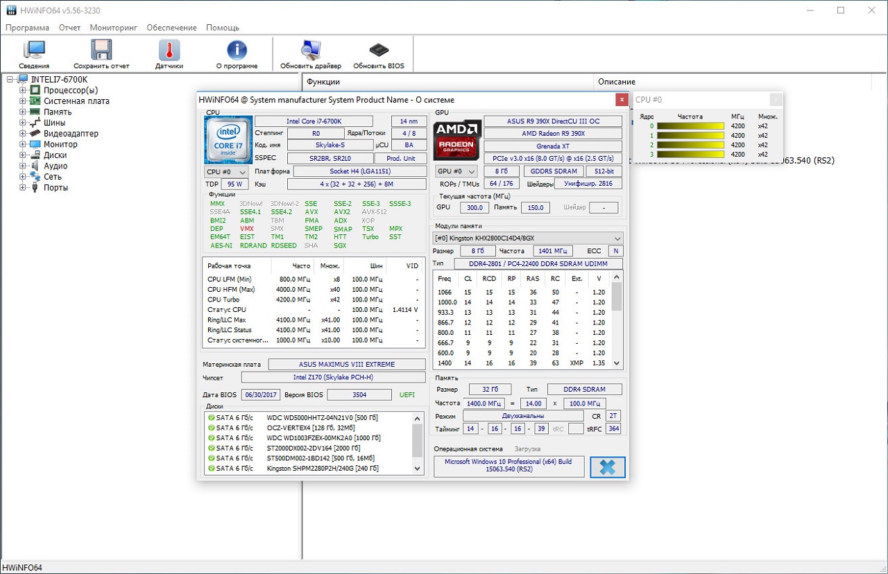The width and height of the screenshot is (888, 574).
Task: Select Системная плата in the tree
Action: tap(76, 101)
